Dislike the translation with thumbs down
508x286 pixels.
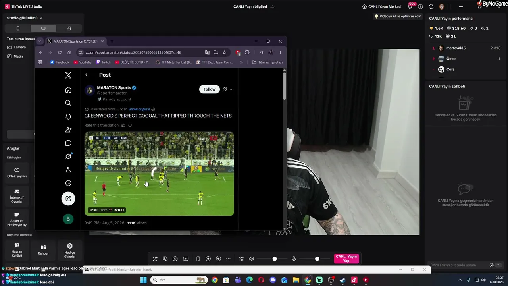[x=130, y=125]
